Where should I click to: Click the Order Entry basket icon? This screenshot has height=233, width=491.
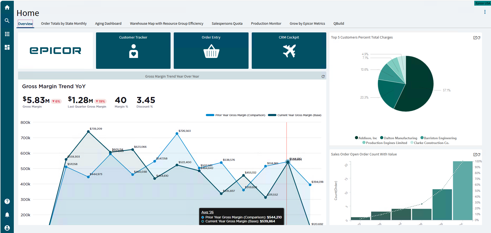[211, 51]
